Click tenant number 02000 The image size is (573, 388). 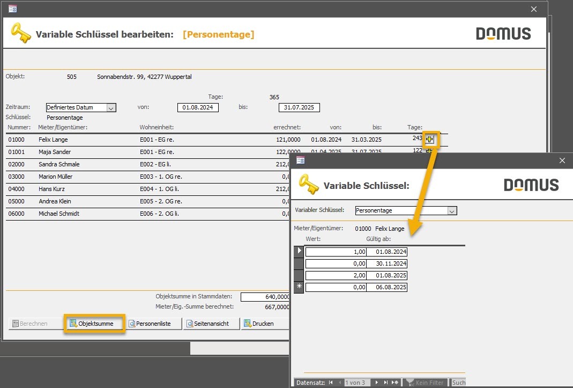pos(17,164)
